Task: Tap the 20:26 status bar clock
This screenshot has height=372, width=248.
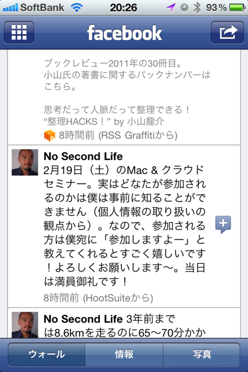Action: tap(124, 8)
